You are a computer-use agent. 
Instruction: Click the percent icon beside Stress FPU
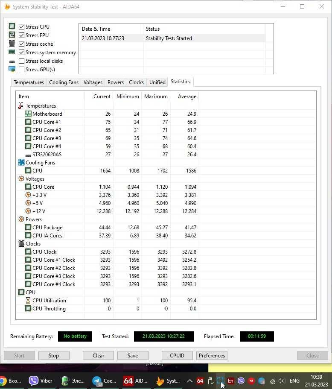(12, 35)
